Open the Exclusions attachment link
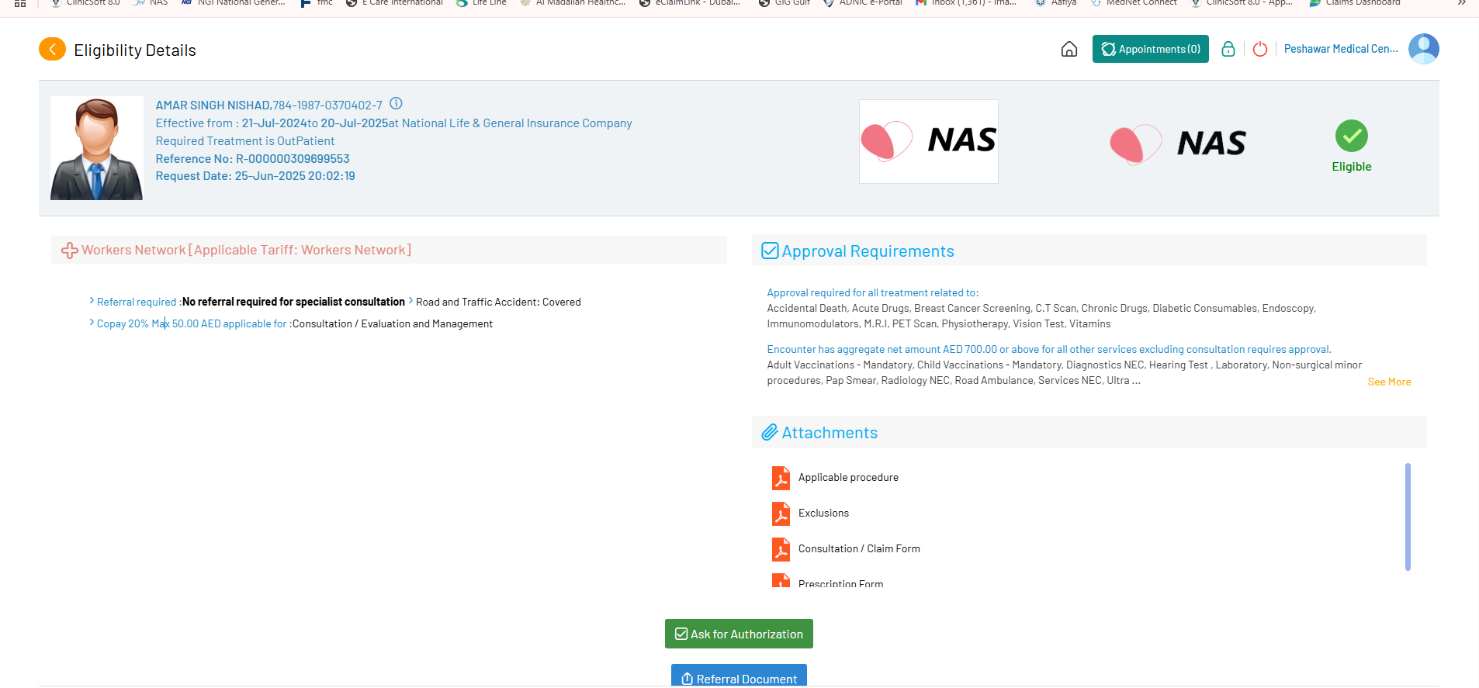Viewport: 1479px width, 688px height. [823, 513]
